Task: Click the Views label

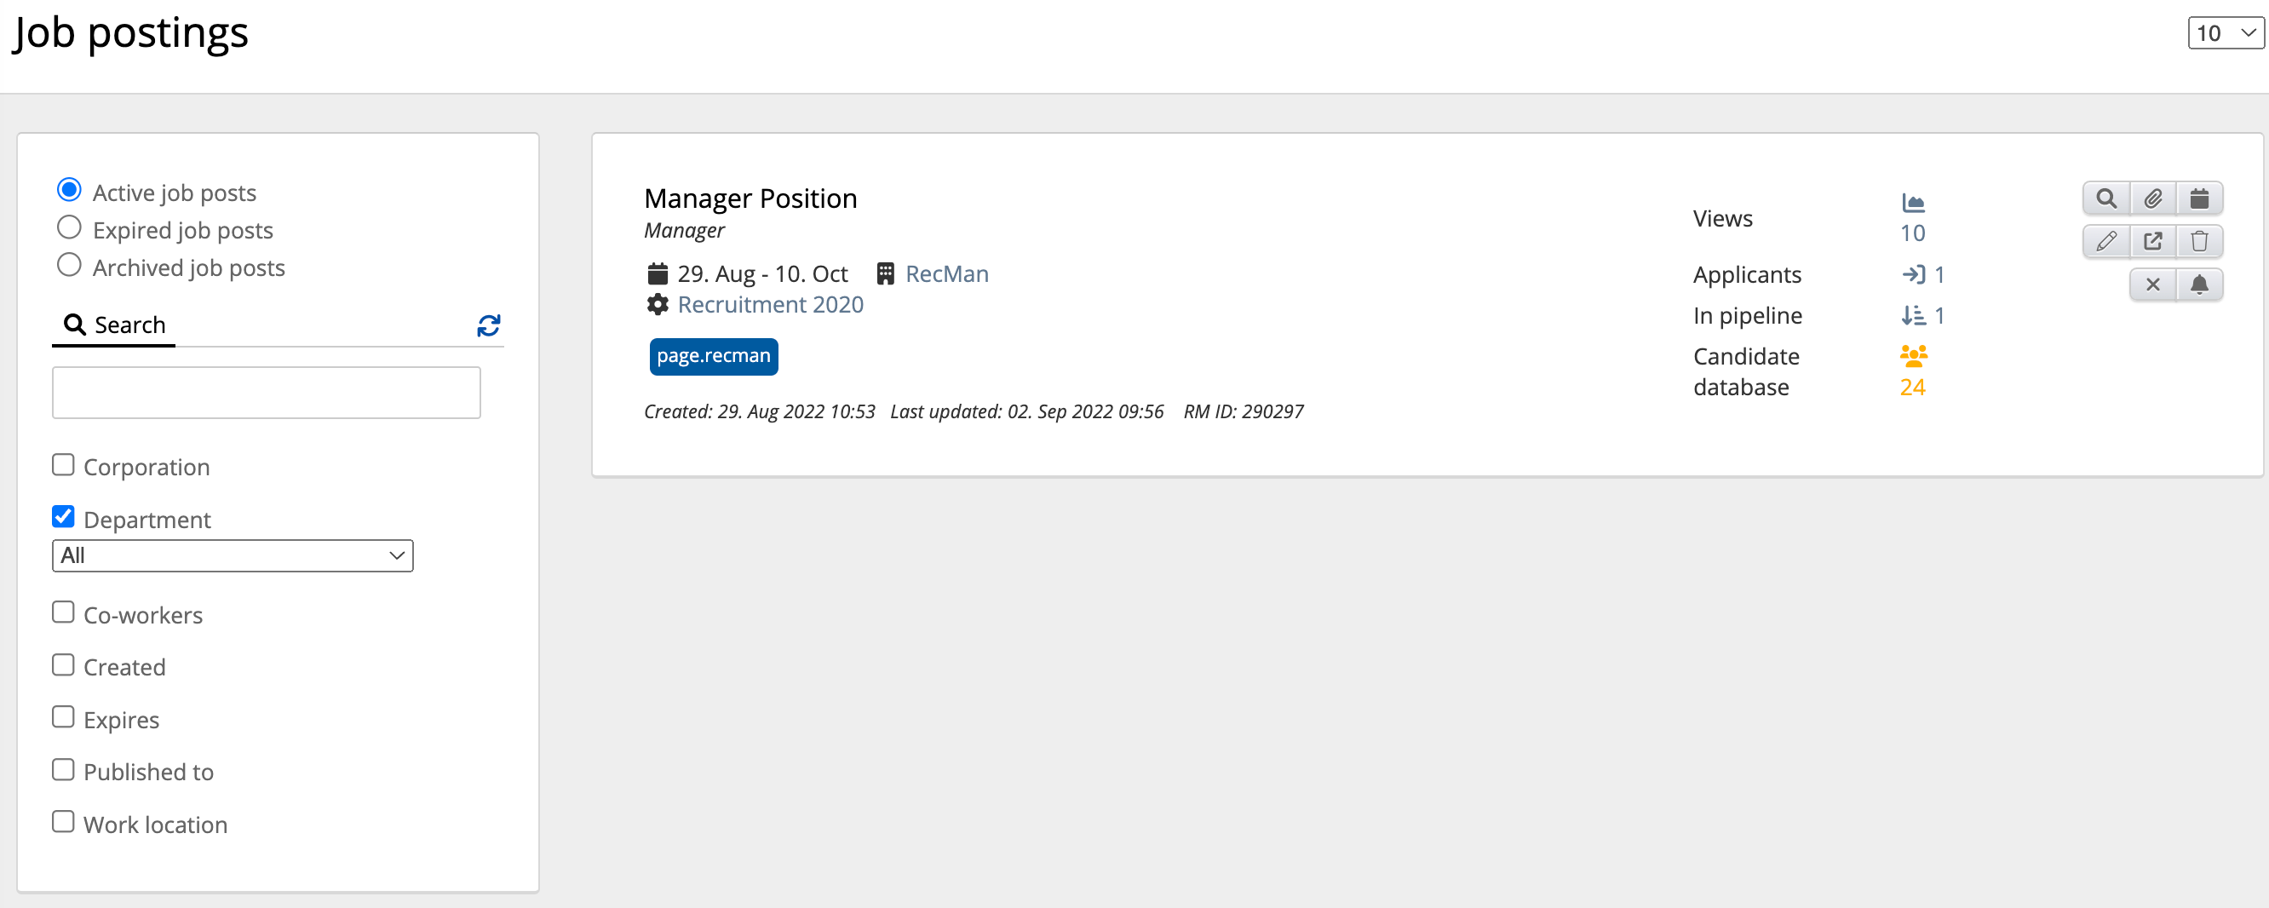Action: [x=1723, y=218]
